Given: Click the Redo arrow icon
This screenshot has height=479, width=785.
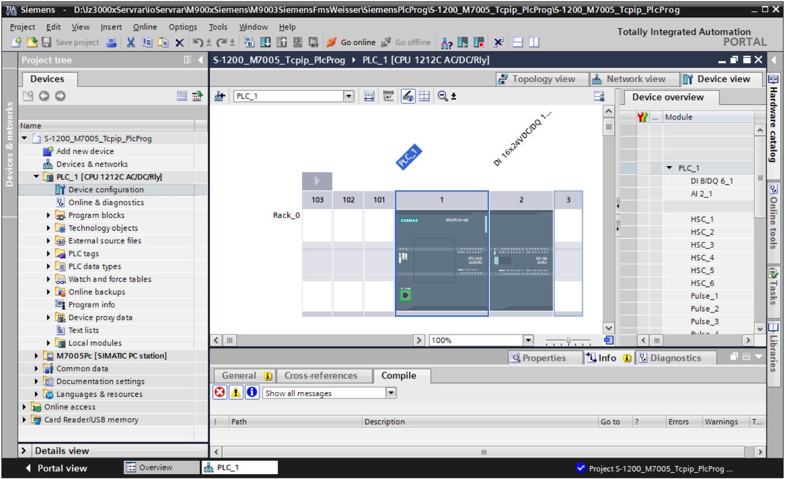Looking at the screenshot, I should 222,42.
